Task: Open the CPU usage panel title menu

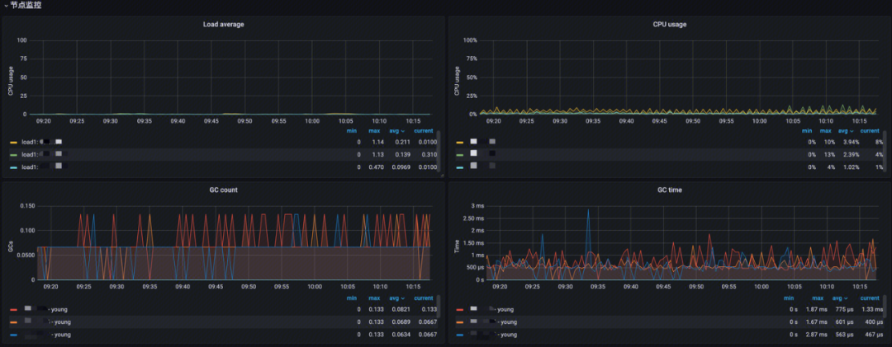Action: coord(669,24)
